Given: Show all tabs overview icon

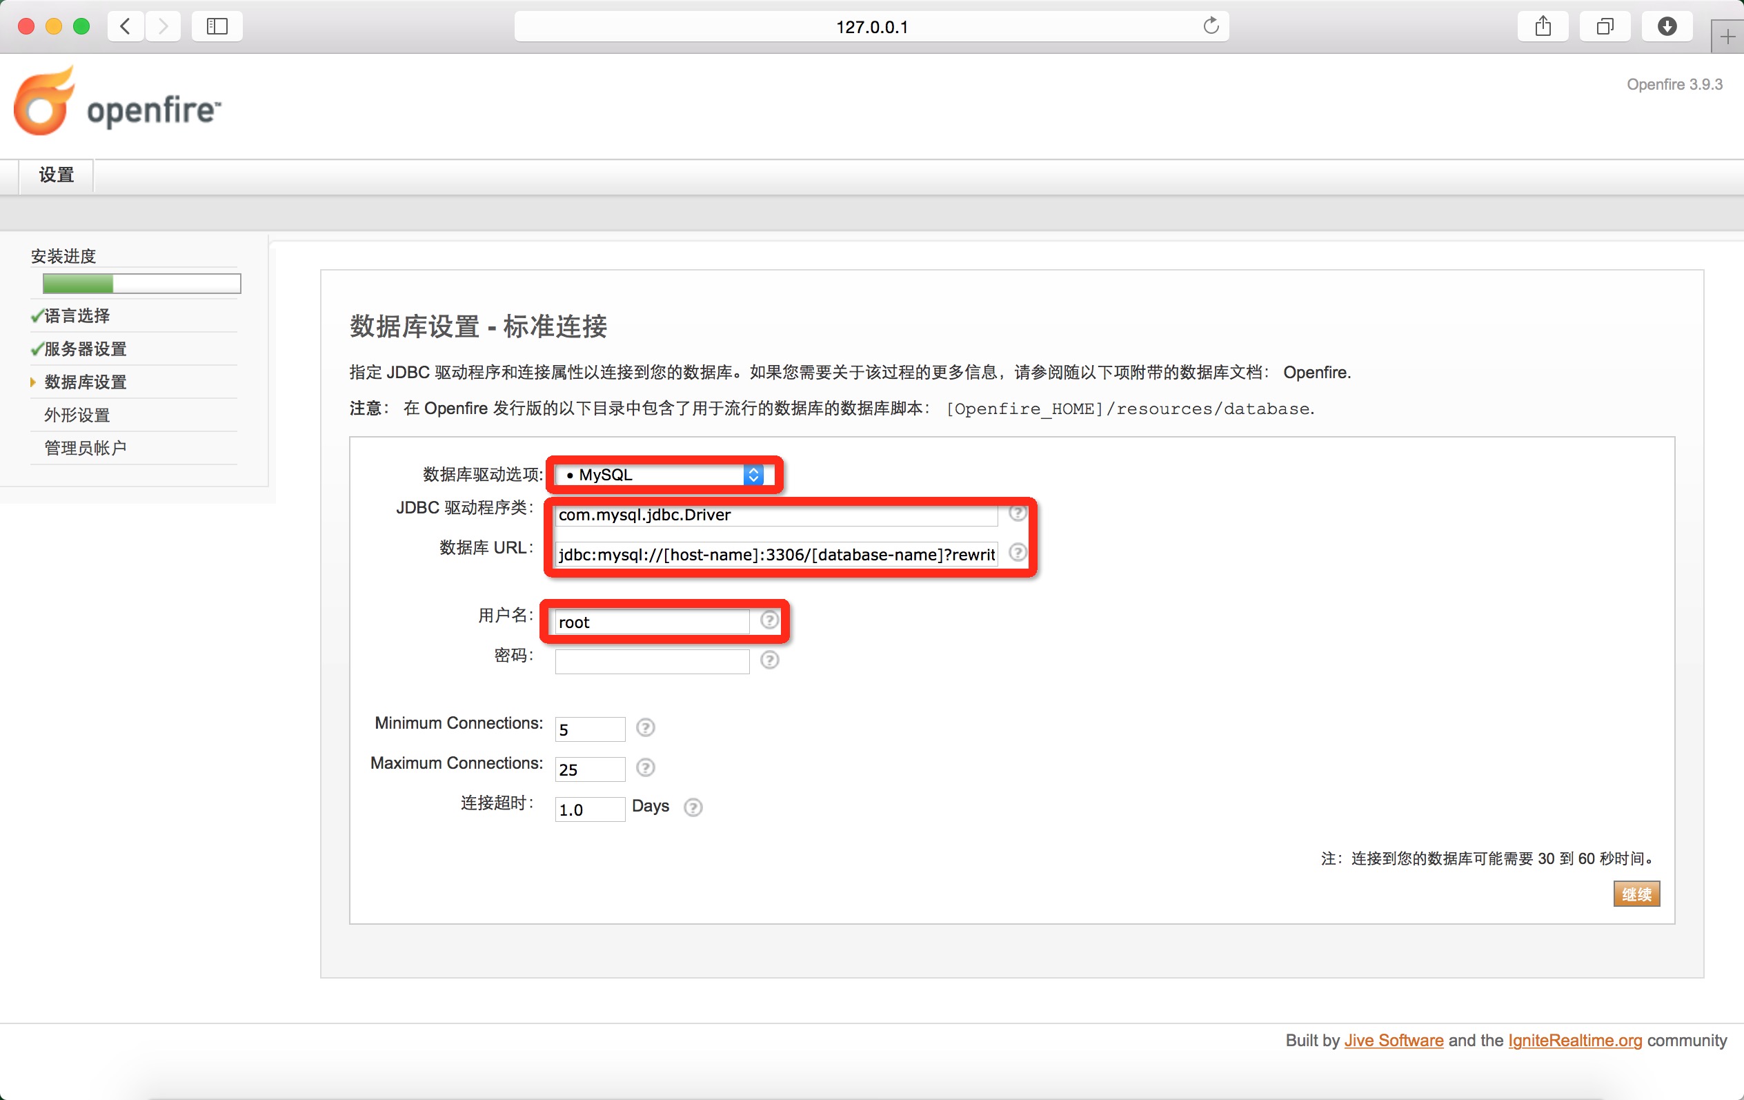Looking at the screenshot, I should point(1605,27).
